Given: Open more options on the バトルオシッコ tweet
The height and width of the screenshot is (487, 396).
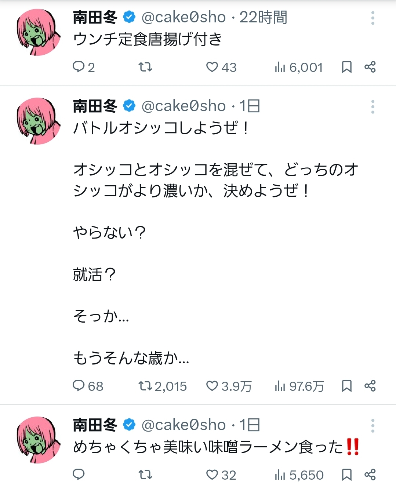Looking at the screenshot, I should tap(373, 106).
